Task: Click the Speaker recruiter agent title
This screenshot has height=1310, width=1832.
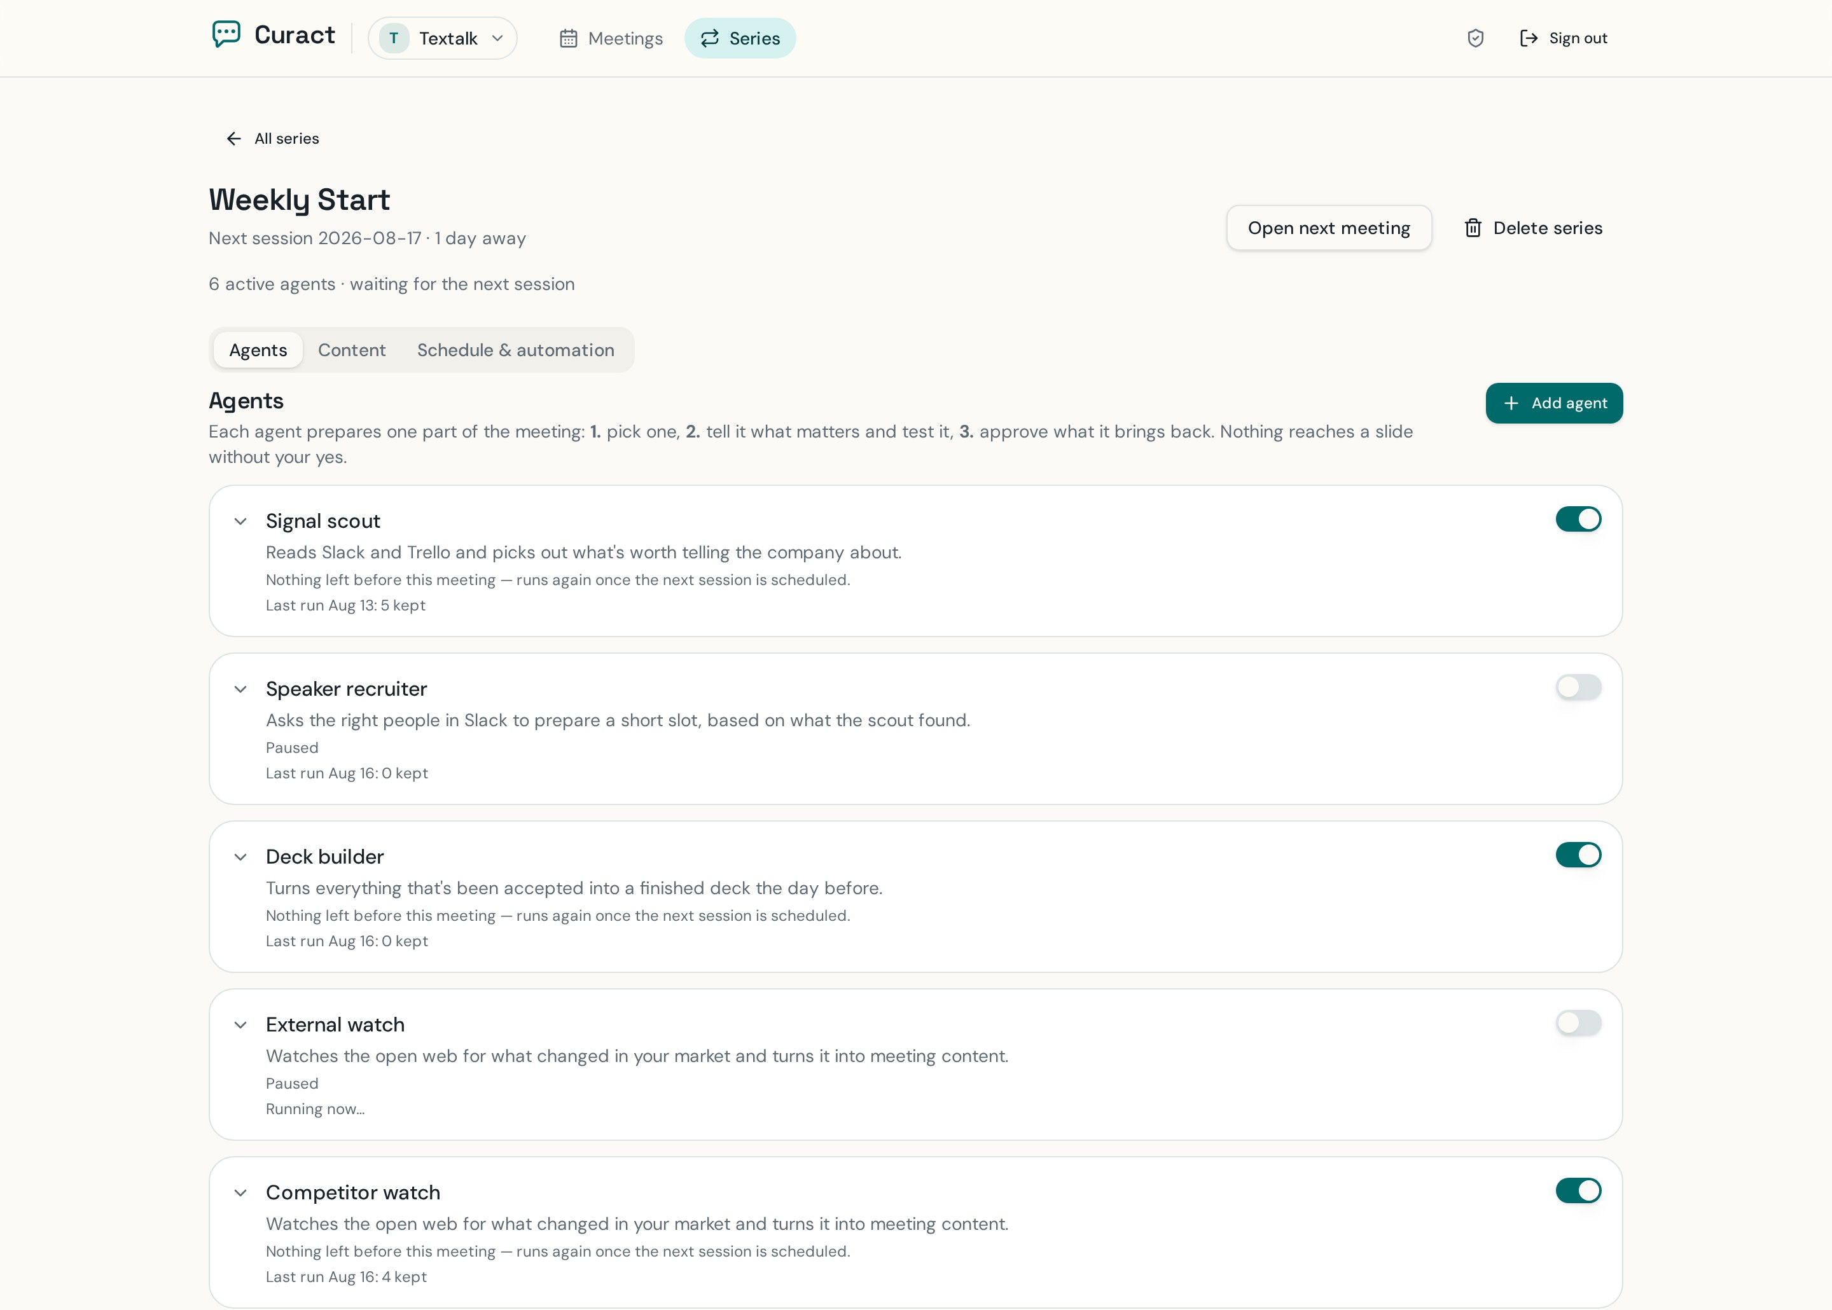Action: tap(346, 689)
